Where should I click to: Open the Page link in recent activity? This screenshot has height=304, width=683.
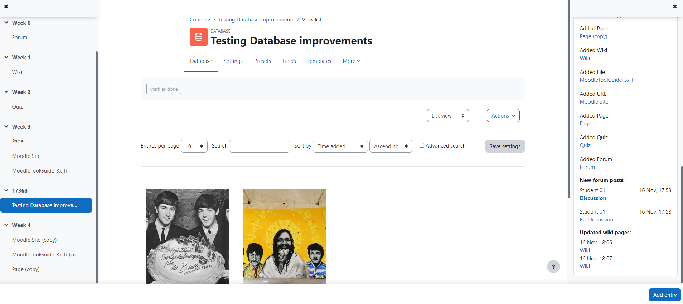coord(586,124)
